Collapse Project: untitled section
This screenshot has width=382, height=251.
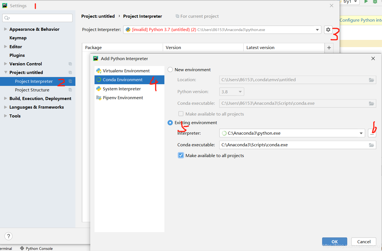click(x=6, y=72)
